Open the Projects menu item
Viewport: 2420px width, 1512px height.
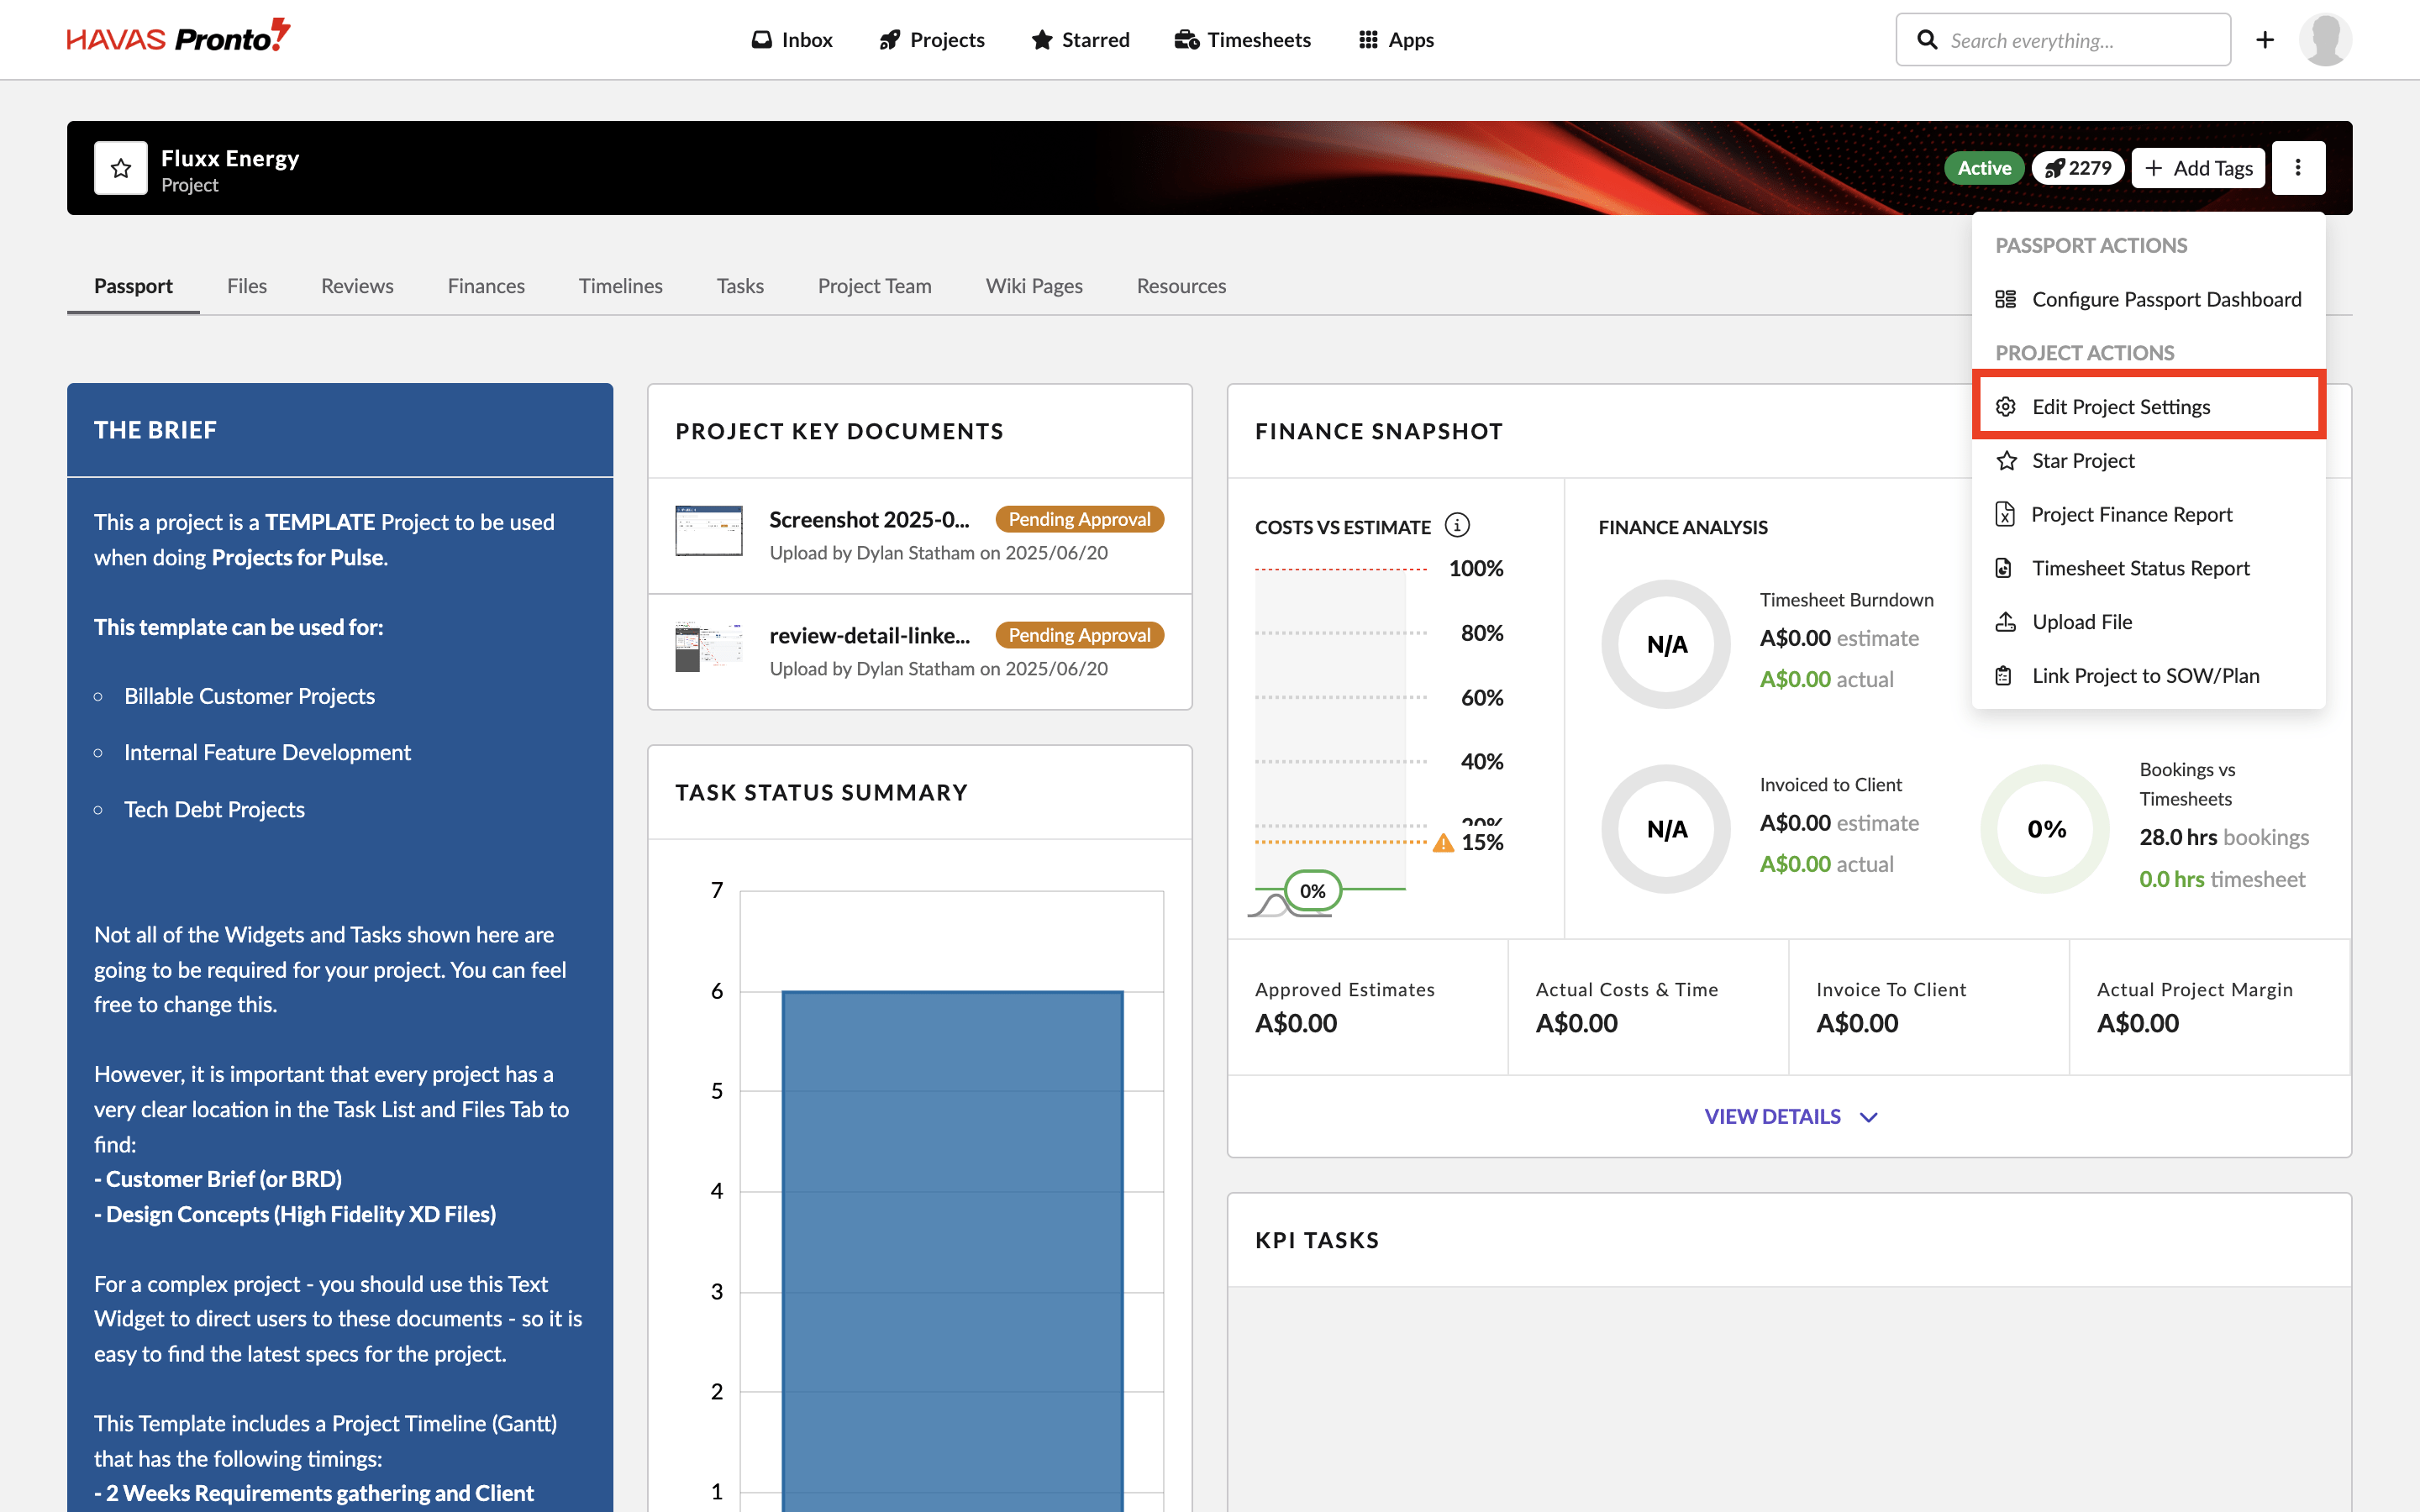click(931, 40)
